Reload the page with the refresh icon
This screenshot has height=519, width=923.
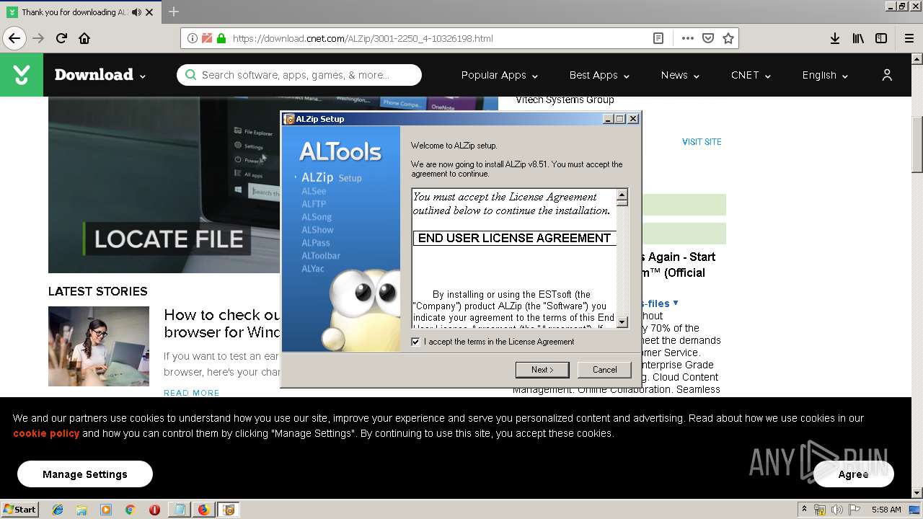[x=61, y=38]
